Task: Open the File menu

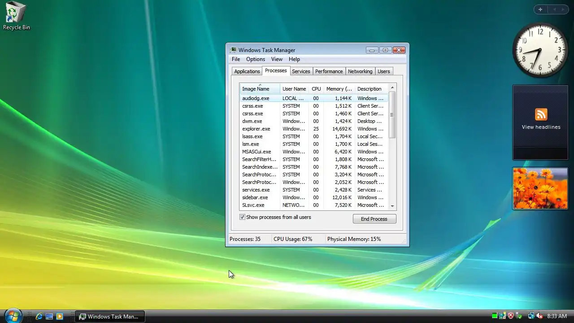Action: pos(236,59)
